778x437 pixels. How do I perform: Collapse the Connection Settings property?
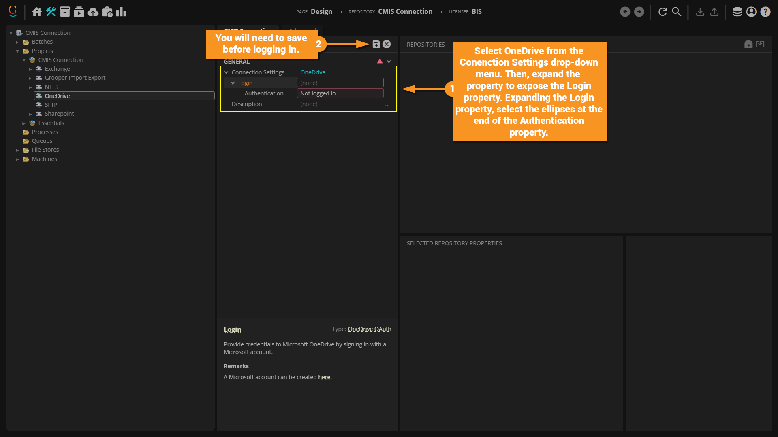(x=227, y=72)
